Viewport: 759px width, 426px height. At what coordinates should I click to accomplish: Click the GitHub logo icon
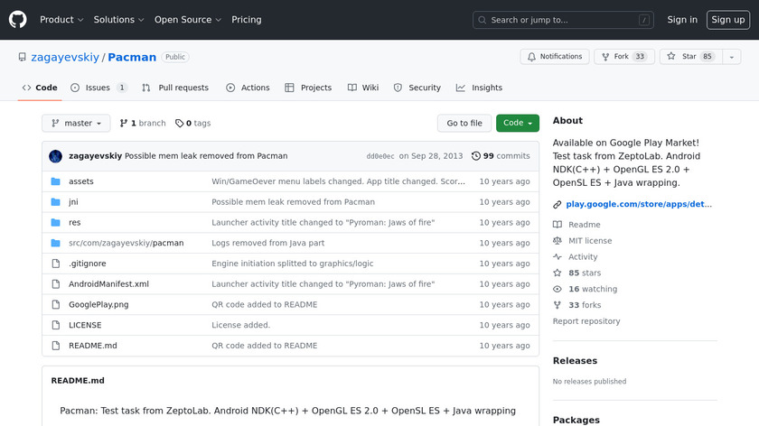pyautogui.click(x=18, y=20)
